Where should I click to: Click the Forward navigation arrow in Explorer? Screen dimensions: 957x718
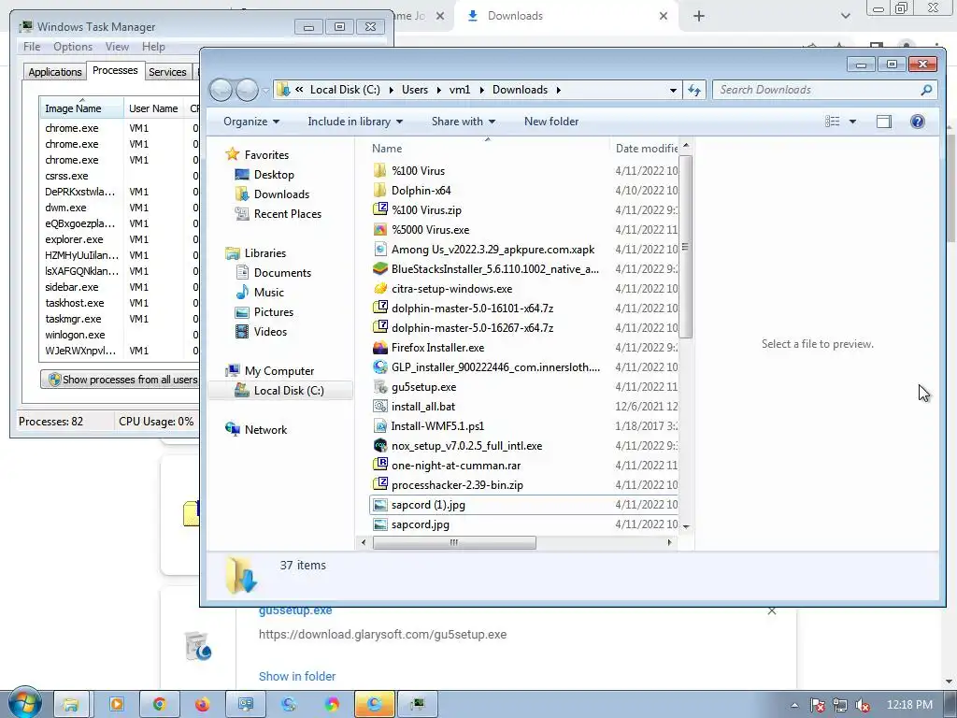(247, 91)
